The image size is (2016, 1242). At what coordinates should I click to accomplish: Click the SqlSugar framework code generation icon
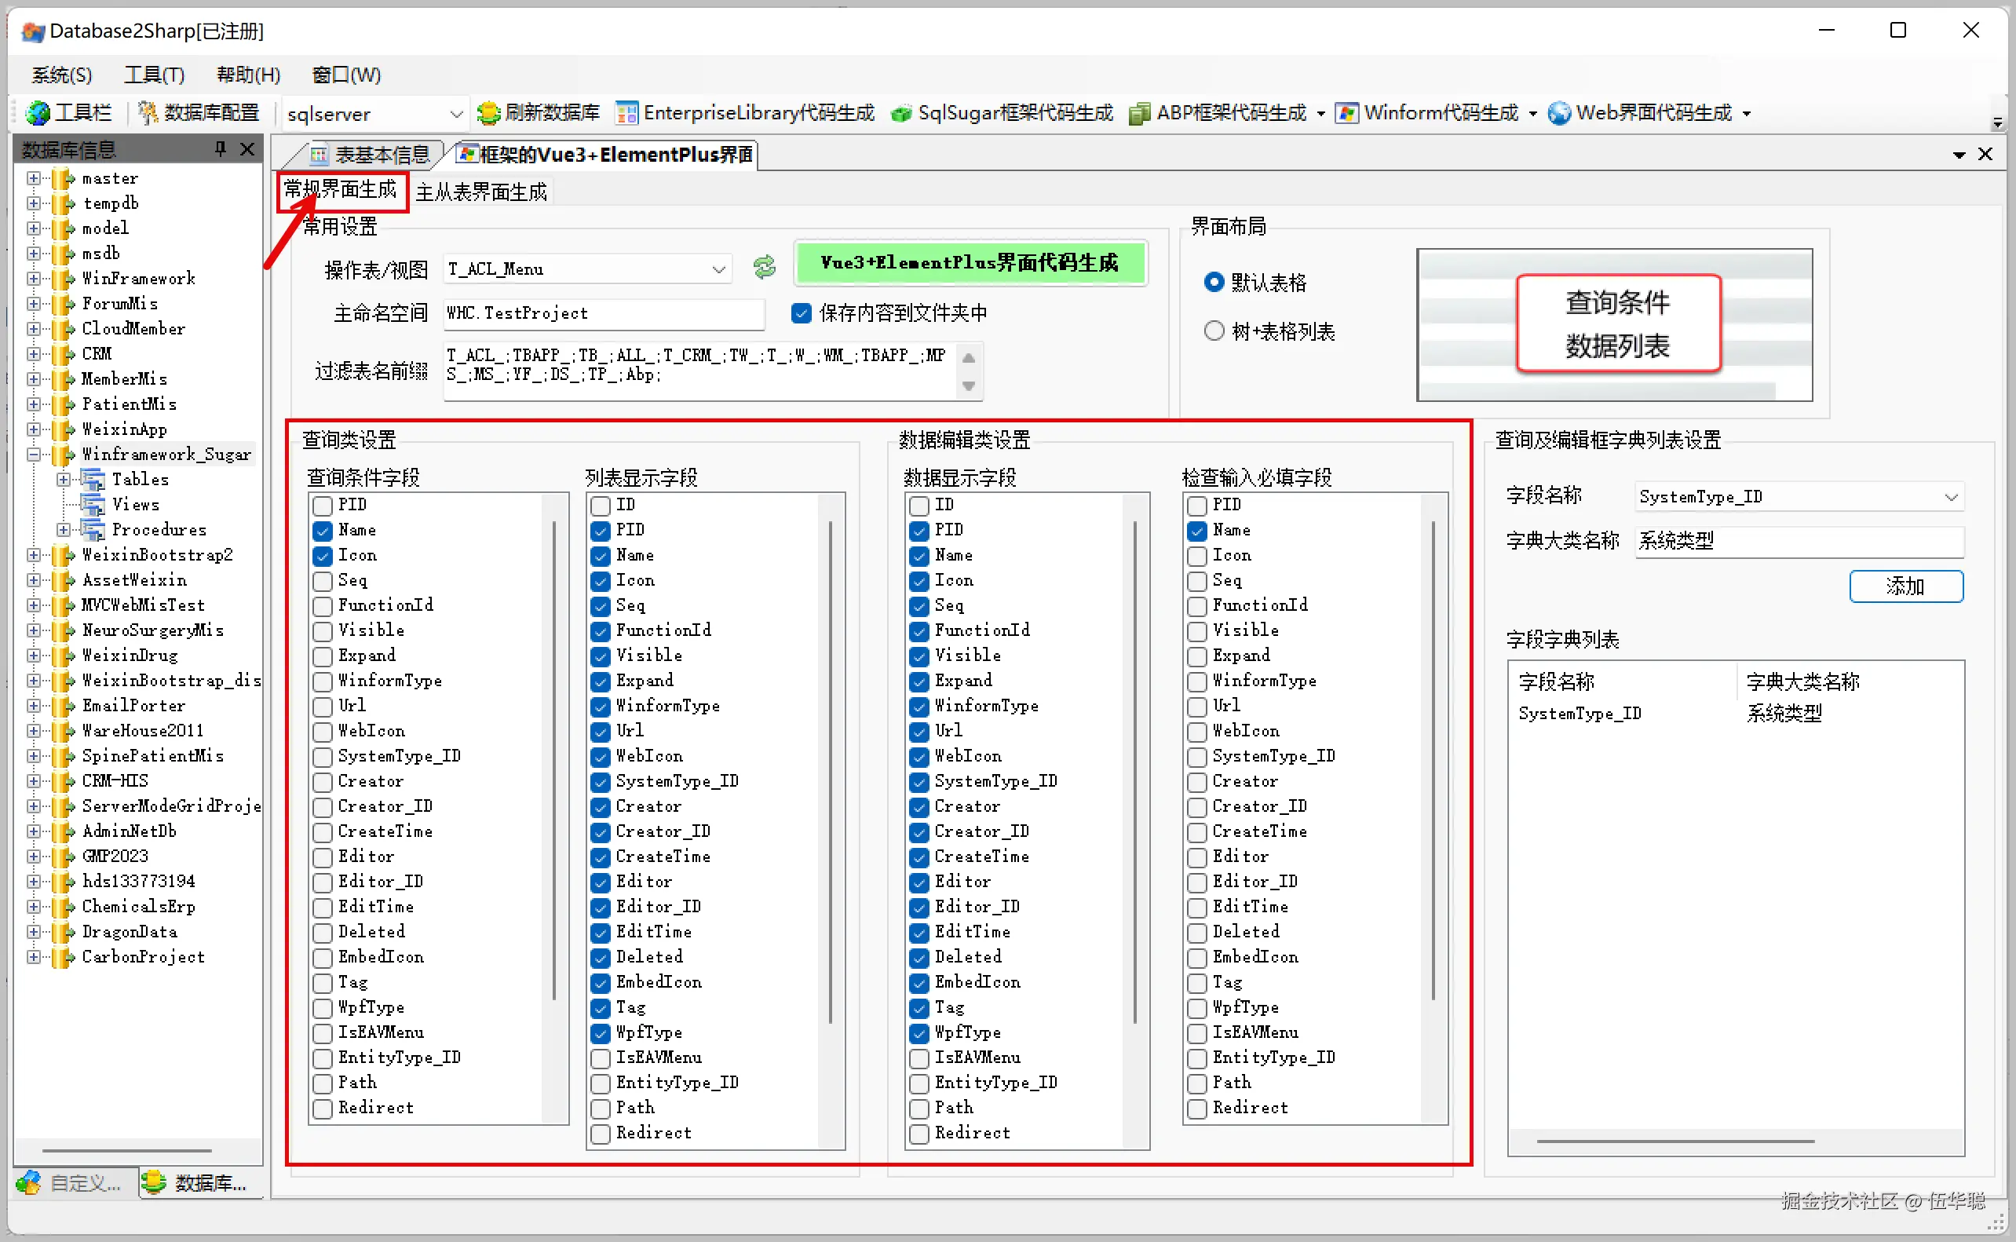[902, 112]
